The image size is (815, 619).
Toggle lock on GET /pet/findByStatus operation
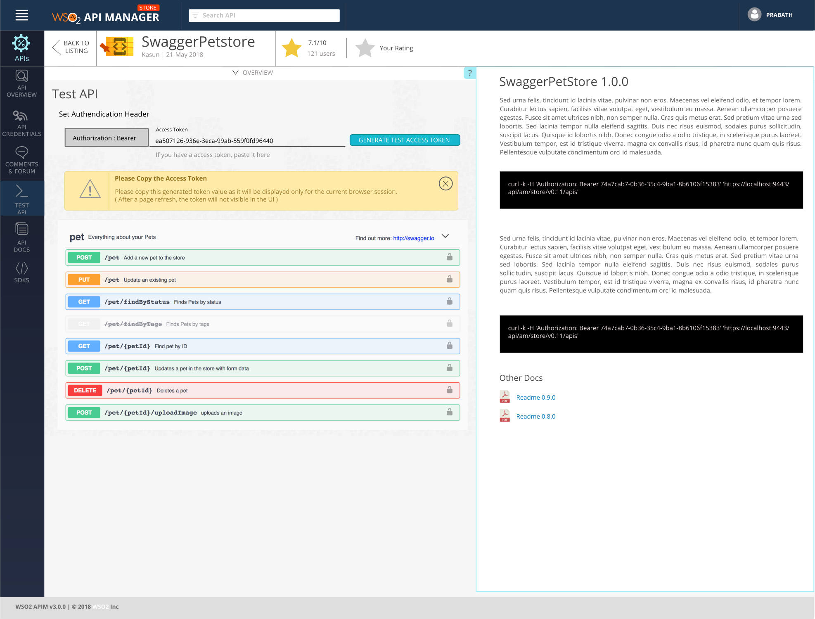click(449, 301)
